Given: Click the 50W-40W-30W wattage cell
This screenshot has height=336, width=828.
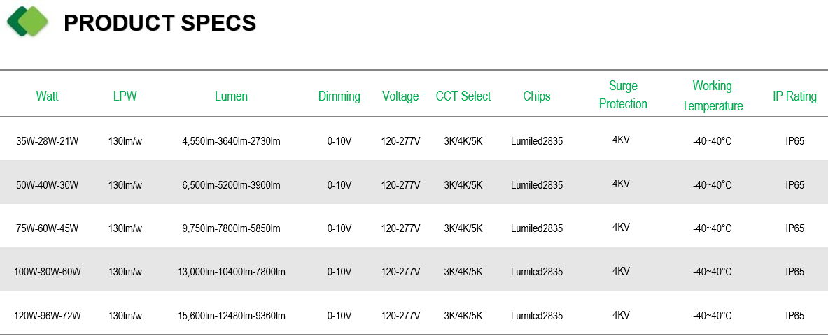Looking at the screenshot, I should [x=47, y=185].
